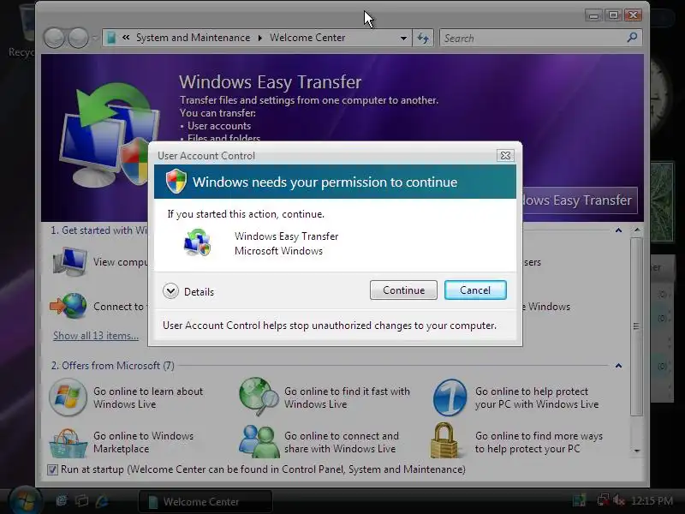Click the Switch between windows quick launch icon
Screen dimensions: 685x514
81,501
